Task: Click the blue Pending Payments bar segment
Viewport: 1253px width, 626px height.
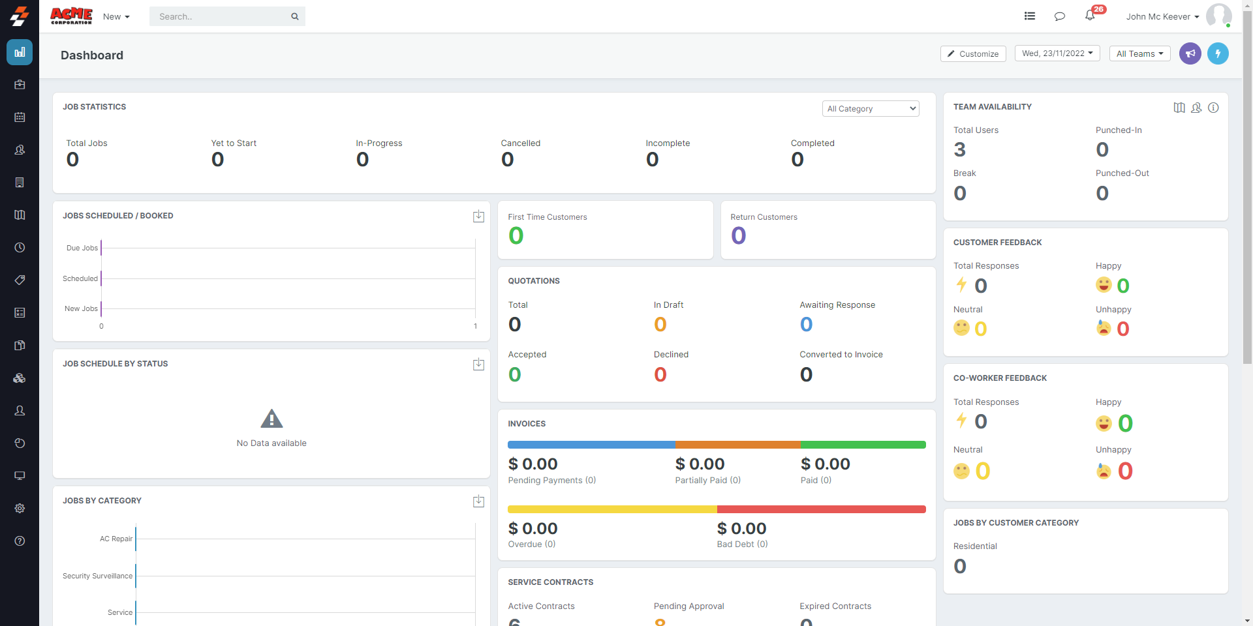Action: [x=591, y=445]
